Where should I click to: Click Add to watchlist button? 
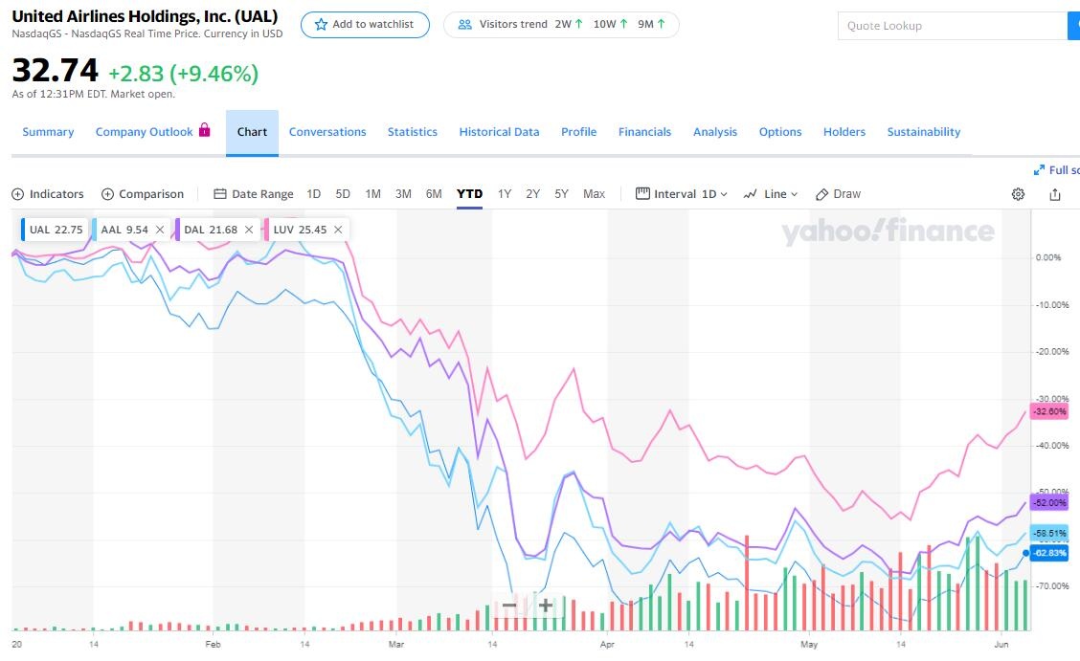[365, 25]
